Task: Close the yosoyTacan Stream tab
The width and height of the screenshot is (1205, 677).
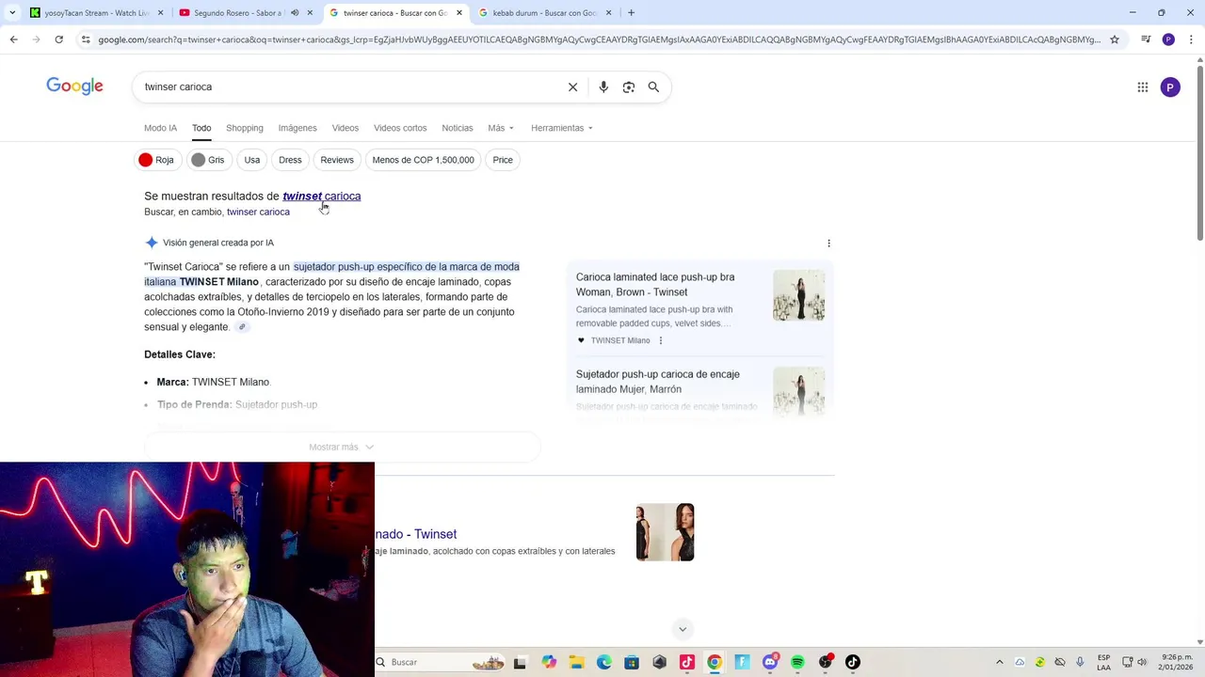Action: click(x=161, y=13)
